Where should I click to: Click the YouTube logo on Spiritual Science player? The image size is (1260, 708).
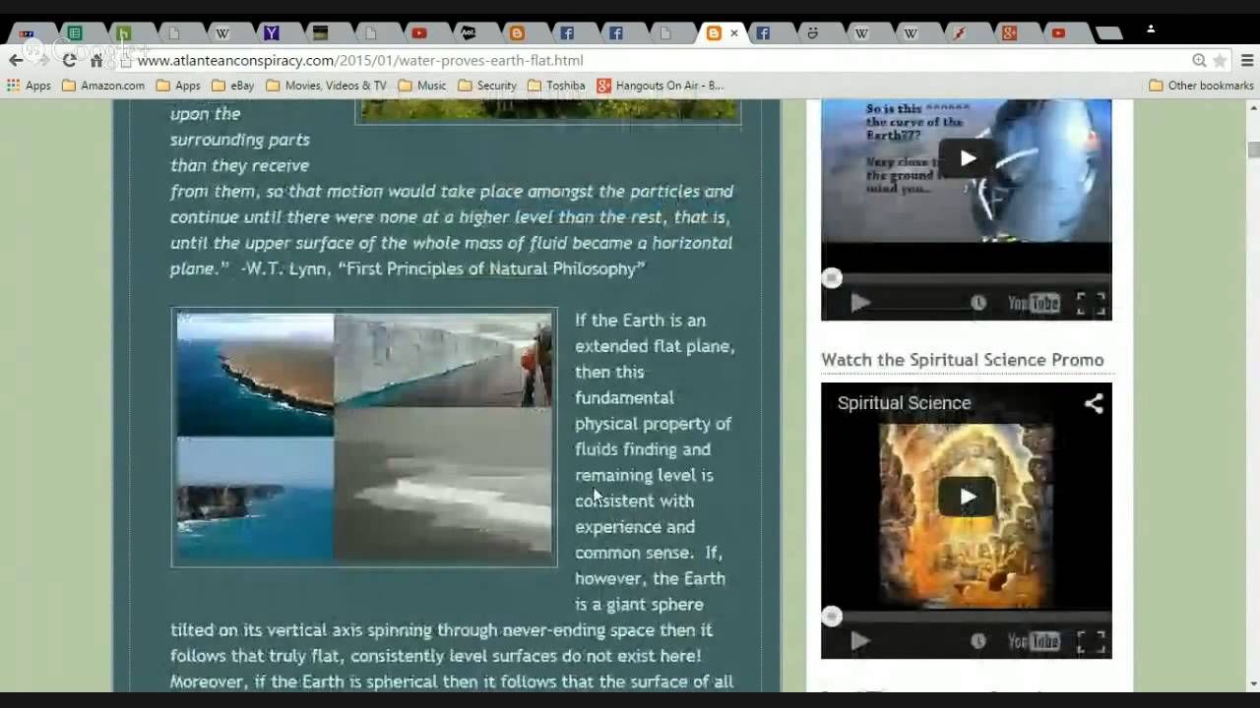1034,641
